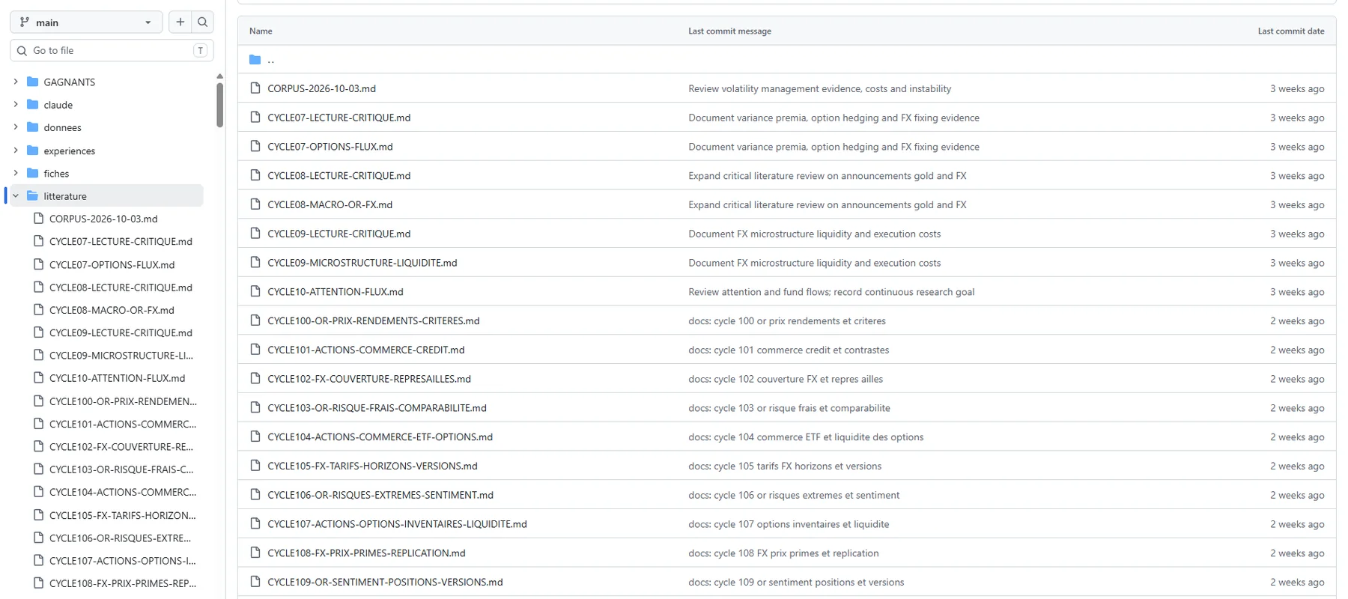
Task: Expand the experiences folder chevron
Action: 16,150
